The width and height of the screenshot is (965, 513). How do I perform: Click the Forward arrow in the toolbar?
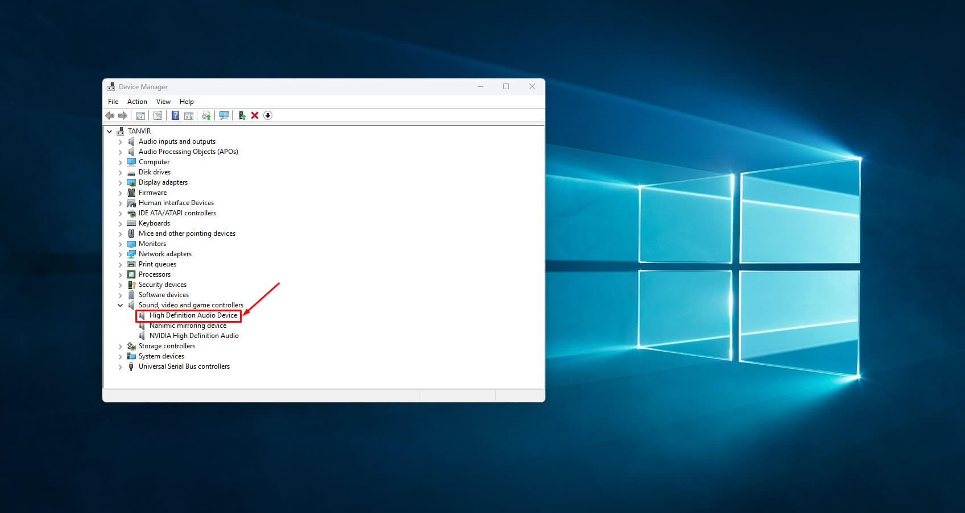pyautogui.click(x=122, y=115)
